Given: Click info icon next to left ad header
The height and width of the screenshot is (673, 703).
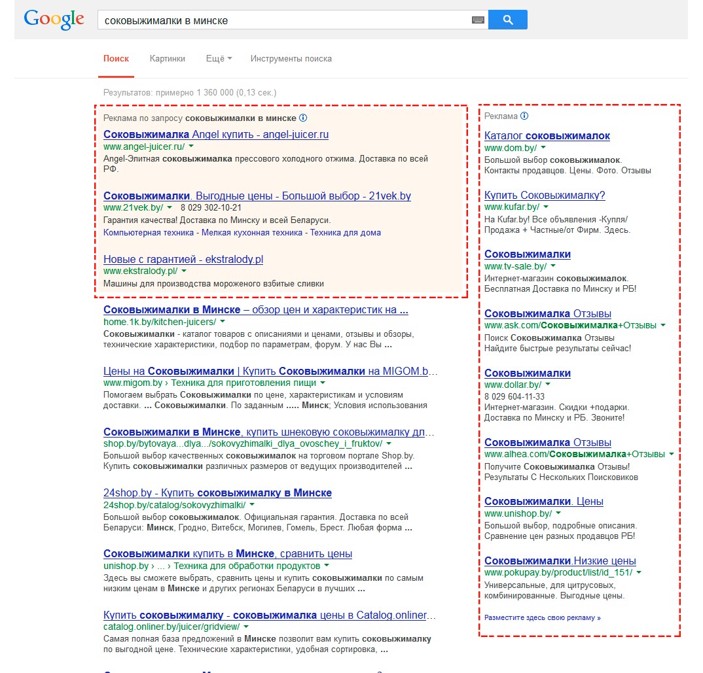Looking at the screenshot, I should (303, 118).
